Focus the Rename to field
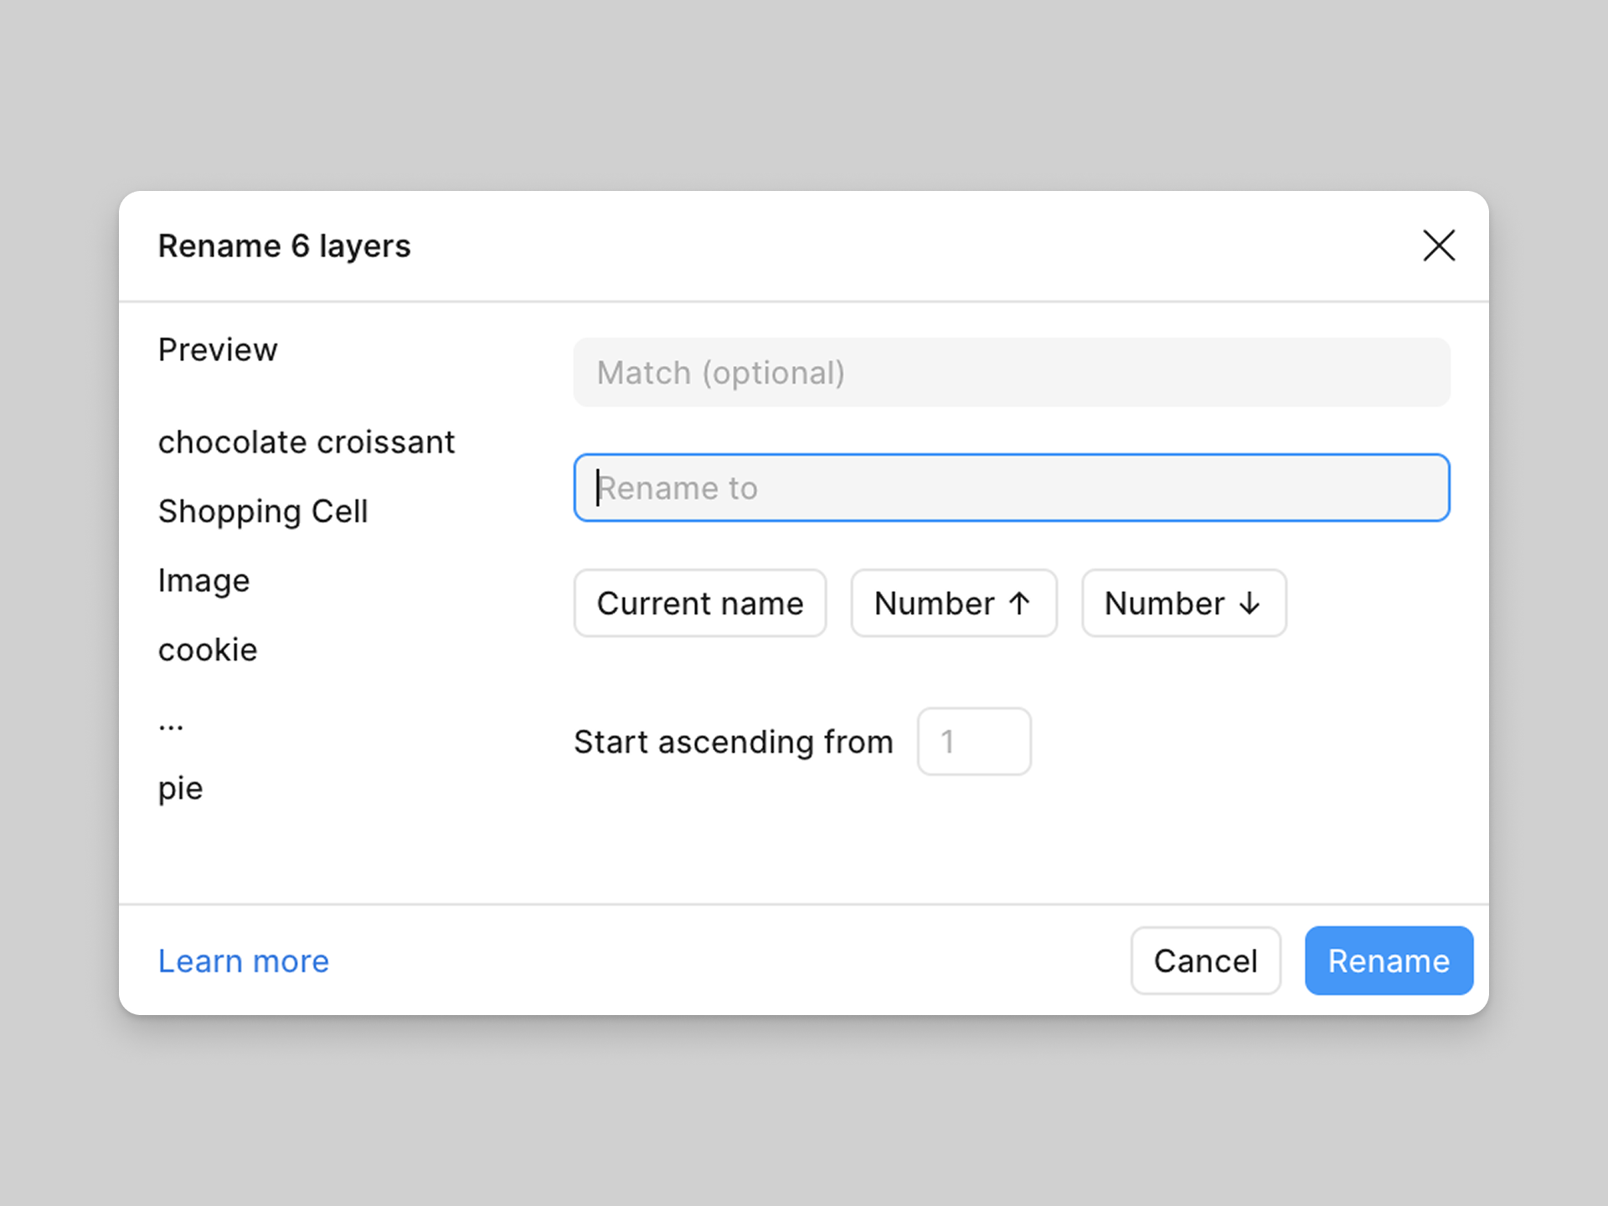This screenshot has width=1608, height=1206. point(1011,487)
